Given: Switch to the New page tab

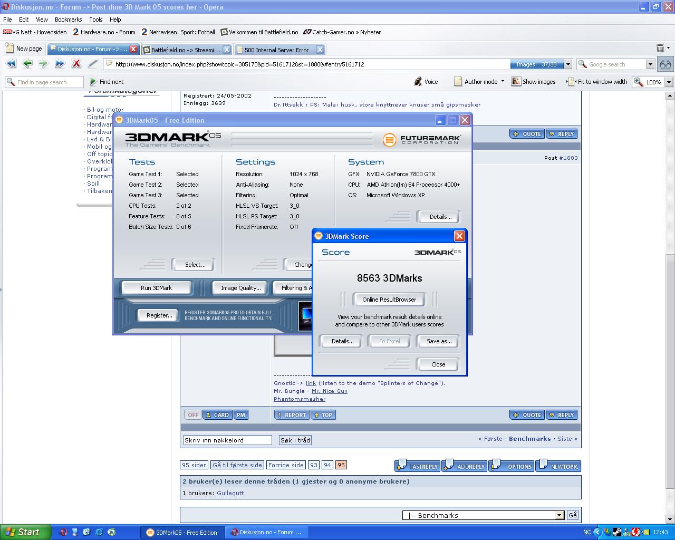Looking at the screenshot, I should point(24,49).
